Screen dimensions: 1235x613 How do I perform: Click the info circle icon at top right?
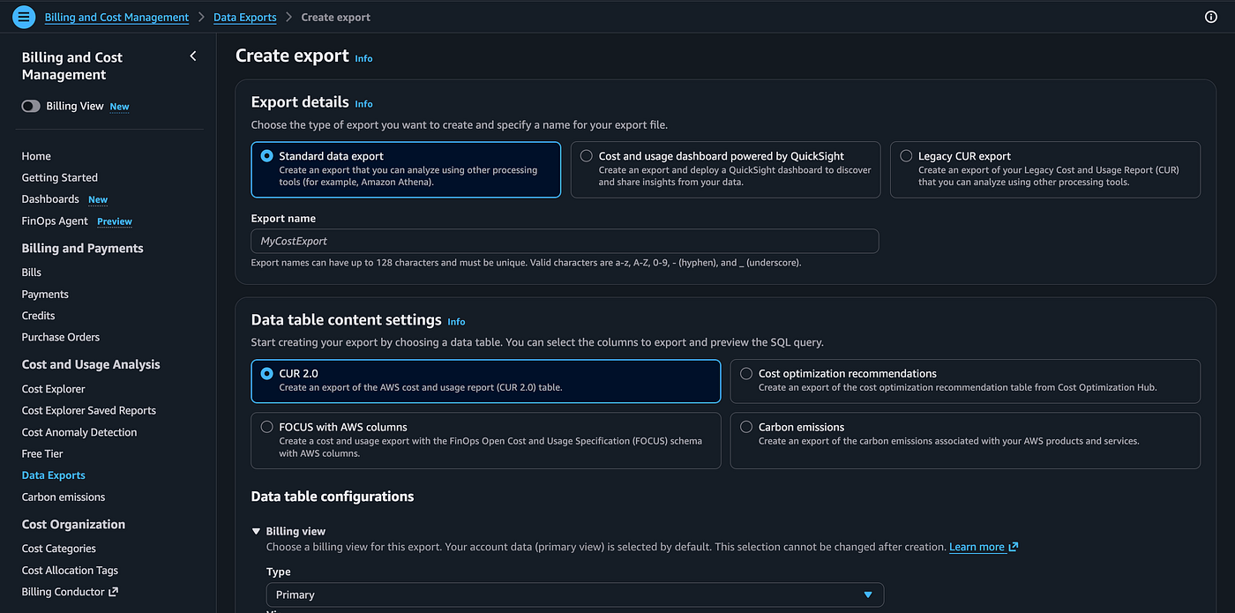(1210, 17)
